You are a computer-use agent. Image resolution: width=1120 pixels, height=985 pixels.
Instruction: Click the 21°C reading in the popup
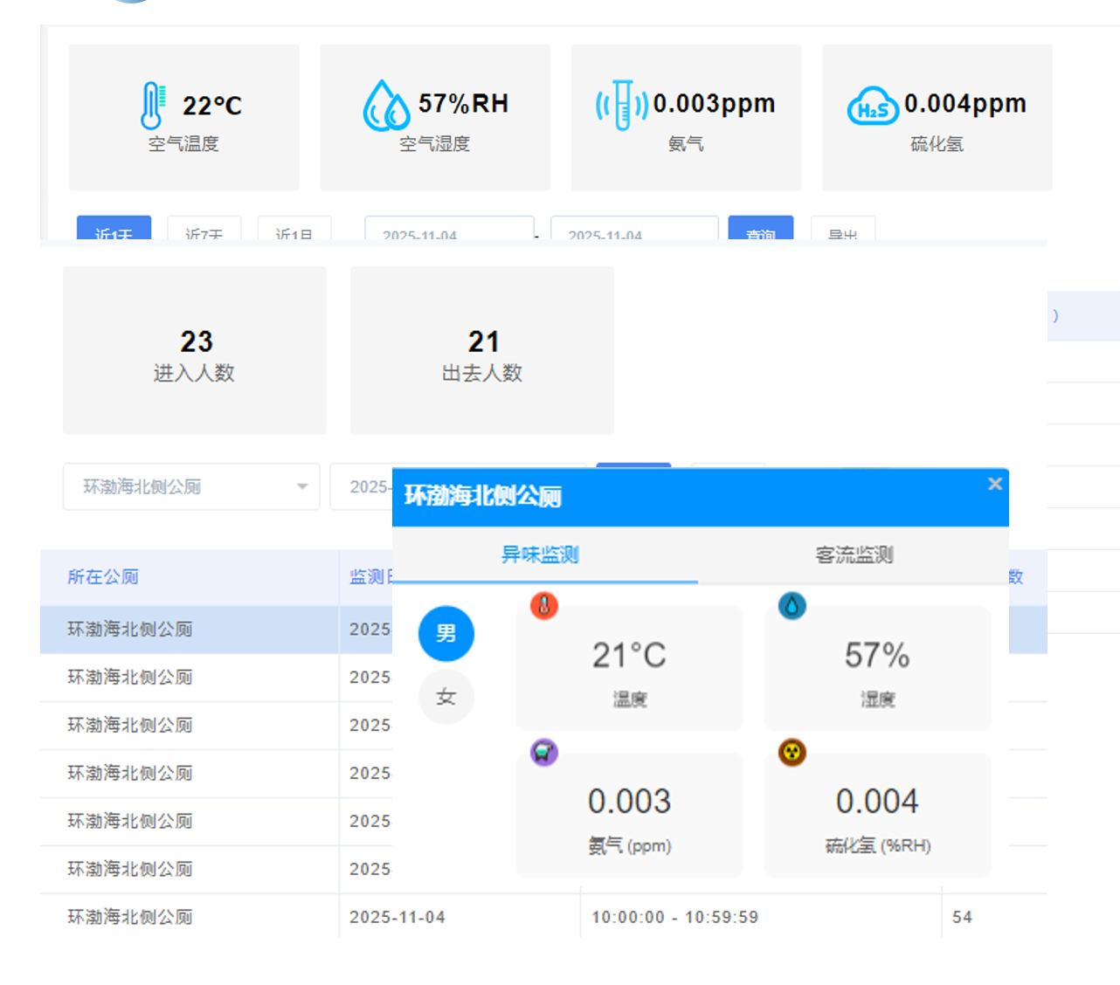click(629, 655)
